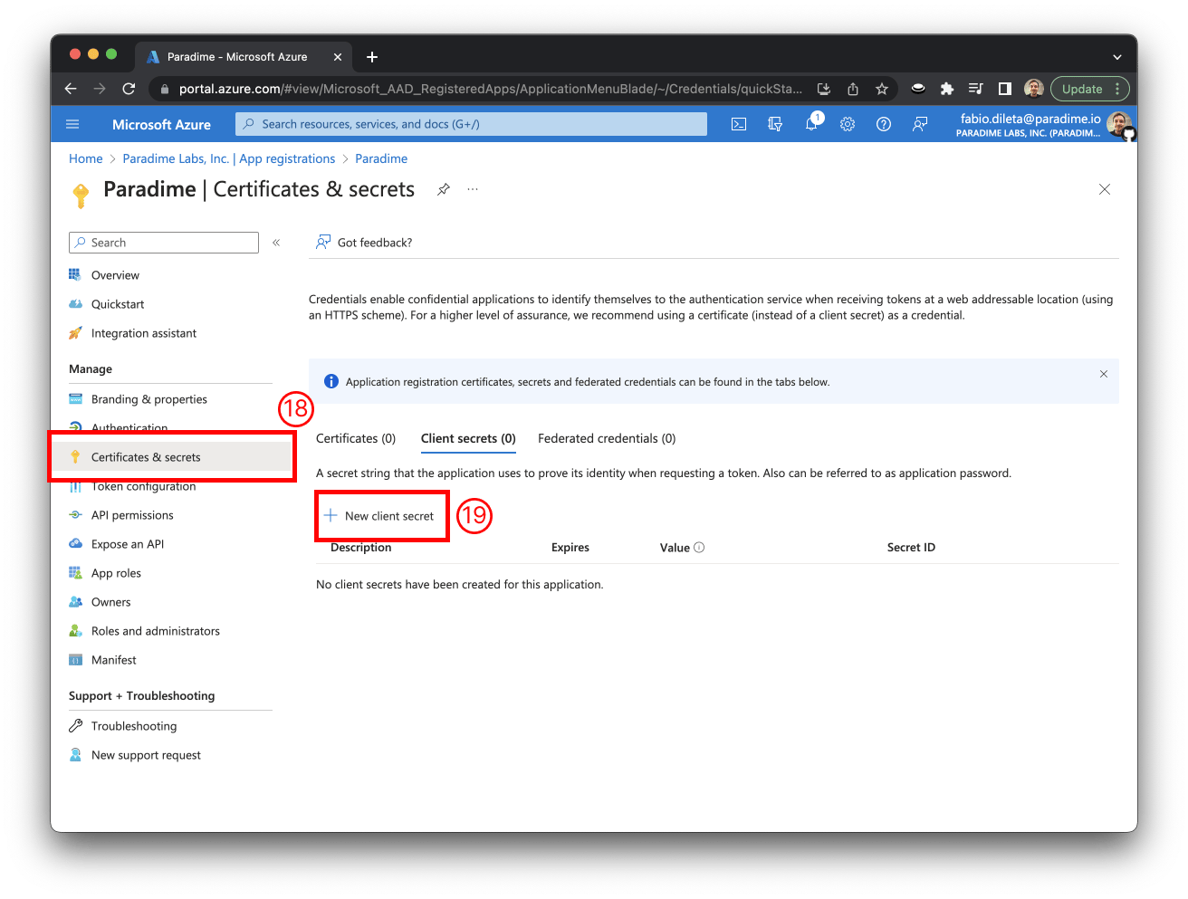Screen dimensions: 1188x899
Task: Click the Microsoft Azure logo text
Action: coord(161,124)
